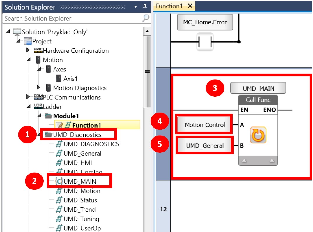This screenshot has height=232, width=313.
Task: Click the PLC Communications COM icon
Action: tap(38, 97)
